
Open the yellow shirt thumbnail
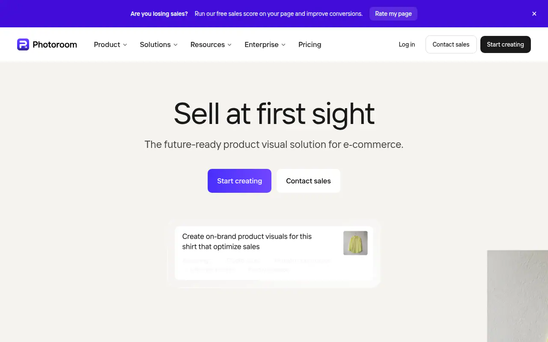(355, 243)
